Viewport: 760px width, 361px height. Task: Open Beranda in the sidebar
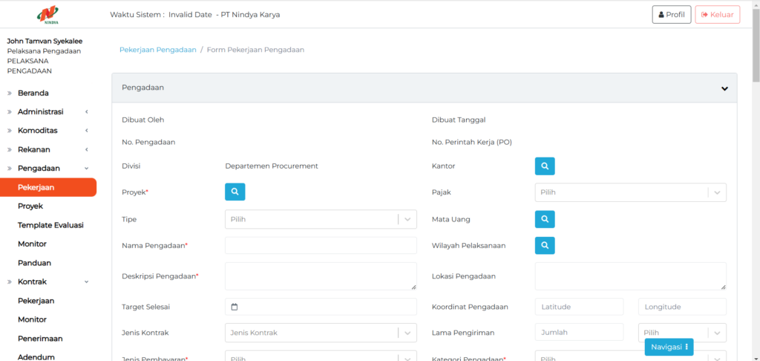tap(33, 93)
